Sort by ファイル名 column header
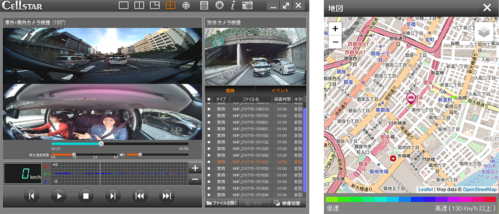Screen dimensions: 499x214 point(251,99)
